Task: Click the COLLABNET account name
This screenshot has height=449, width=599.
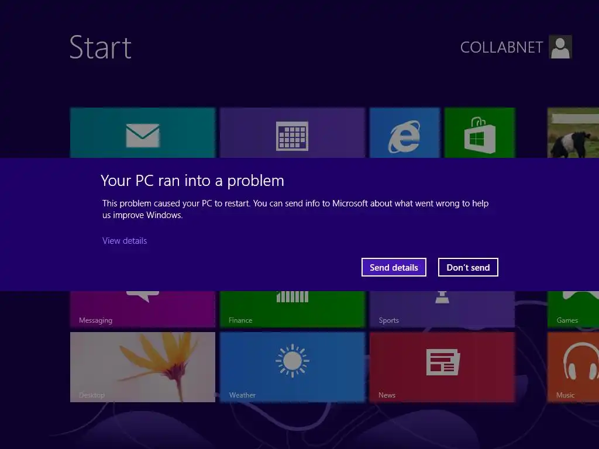Action: click(501, 47)
